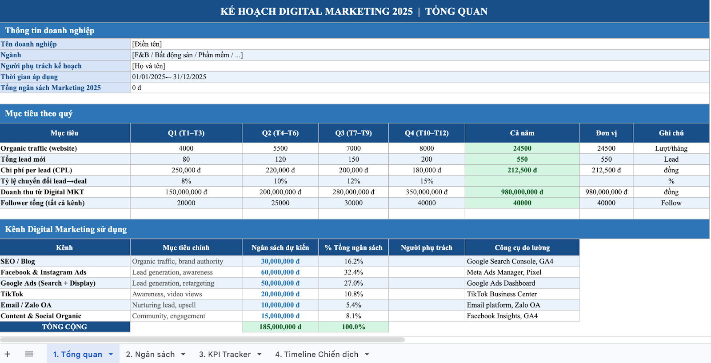Open the KPI Tracker tab dropdown arrow

pos(259,355)
